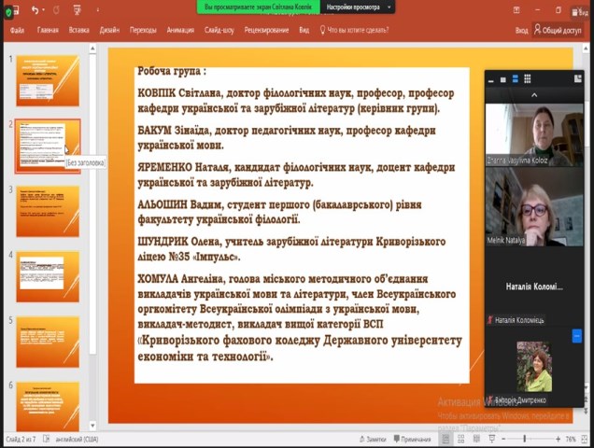Viewport: 594px width, 448px height.
Task: Click the zoom slider handle
Action: pyautogui.click(x=525, y=439)
